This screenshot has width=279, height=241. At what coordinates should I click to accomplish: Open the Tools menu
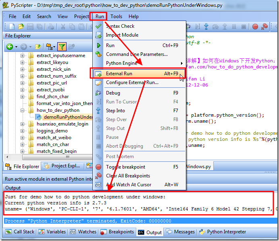pyautogui.click(x=116, y=16)
